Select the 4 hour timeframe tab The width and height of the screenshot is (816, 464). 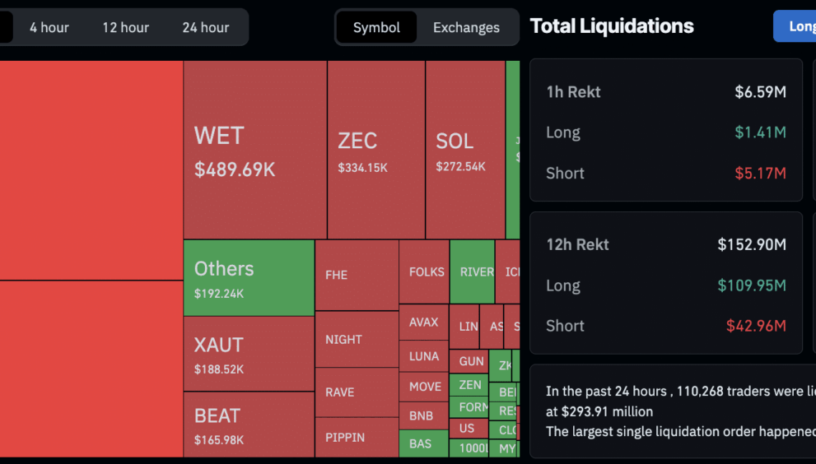[49, 27]
